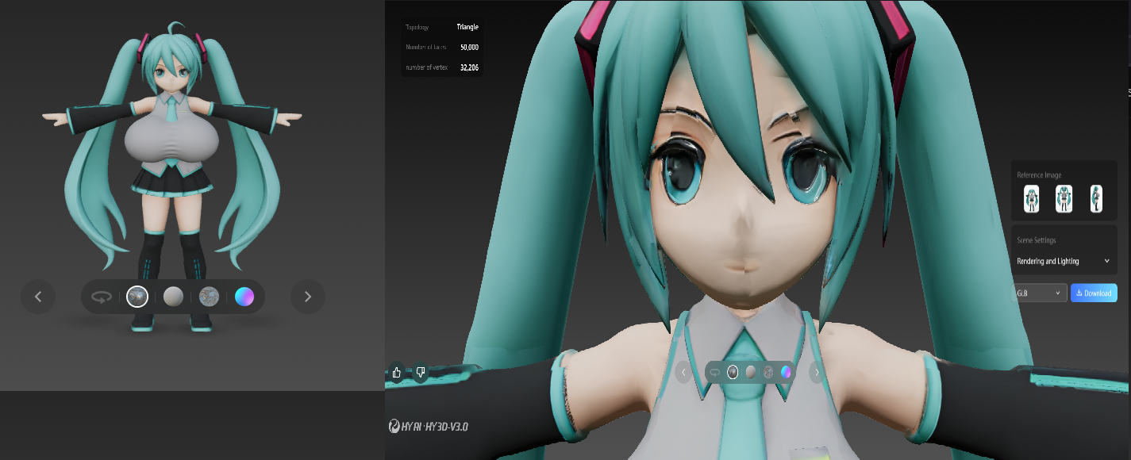This screenshot has height=460, width=1131.
Task: Click the next arrow in the left preview panel
Action: [308, 297]
